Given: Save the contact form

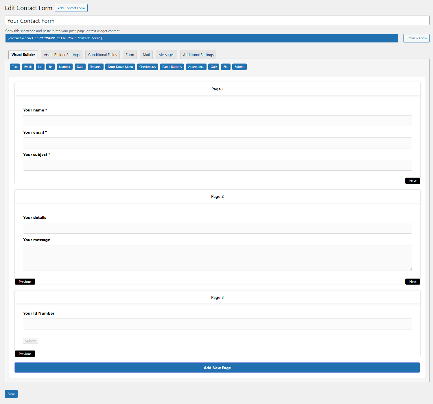Looking at the screenshot, I should pyautogui.click(x=11, y=394).
